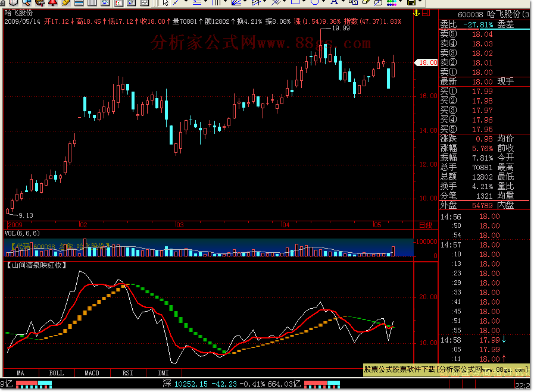The width and height of the screenshot is (534, 392).
Task: Click the 深 10252.15 index in status bar
Action: coord(185,384)
